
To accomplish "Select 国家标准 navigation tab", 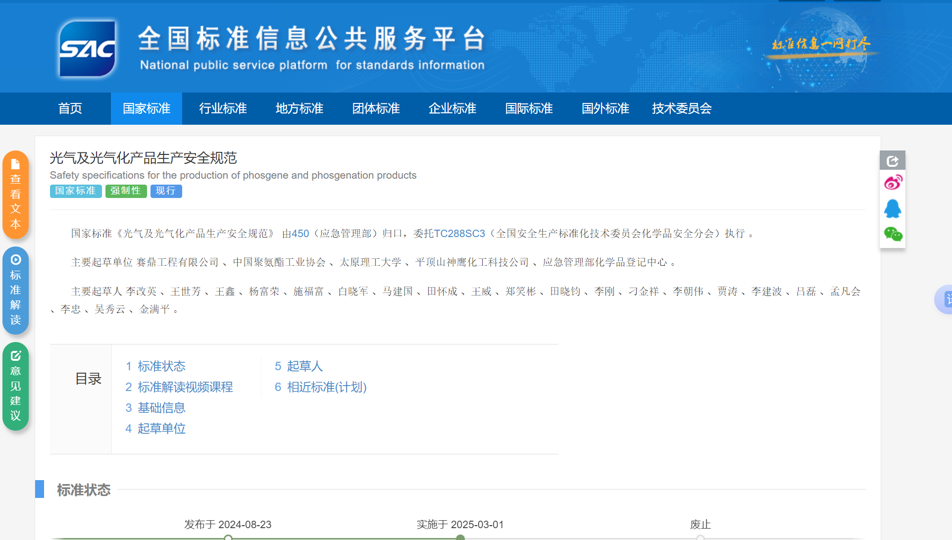I will pos(147,108).
